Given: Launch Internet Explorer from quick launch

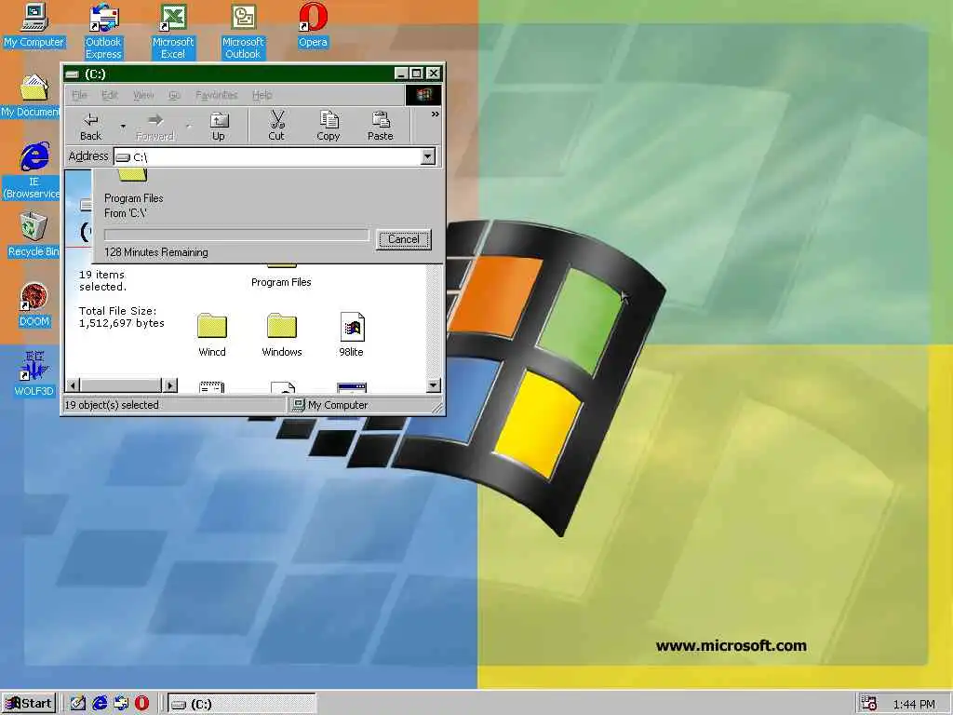Looking at the screenshot, I should click(100, 704).
